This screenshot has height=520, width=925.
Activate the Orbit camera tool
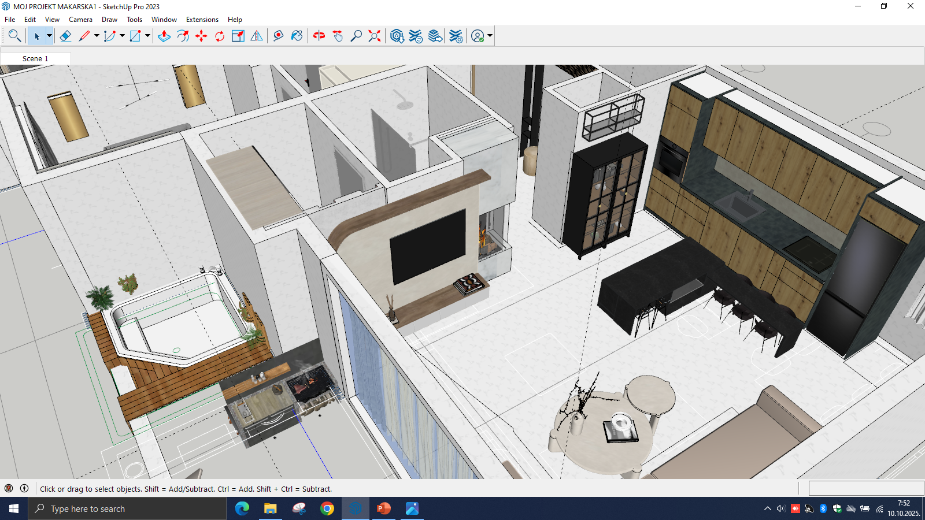click(x=319, y=36)
